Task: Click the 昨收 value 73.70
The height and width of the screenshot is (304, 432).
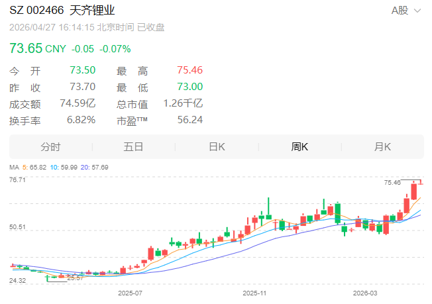Action: (83, 87)
